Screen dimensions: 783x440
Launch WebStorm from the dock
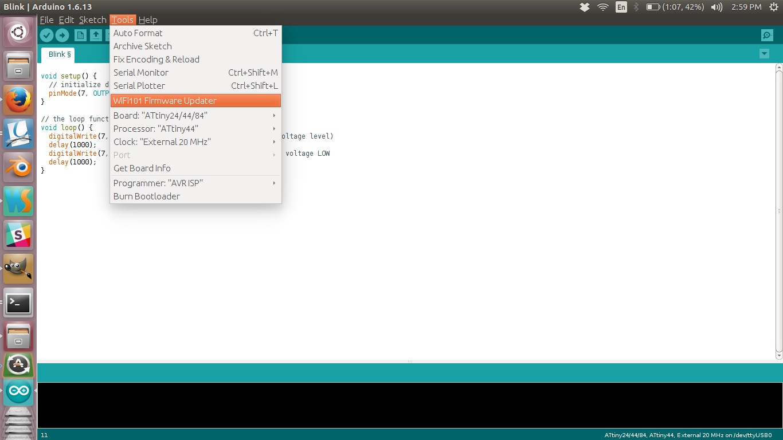click(19, 201)
